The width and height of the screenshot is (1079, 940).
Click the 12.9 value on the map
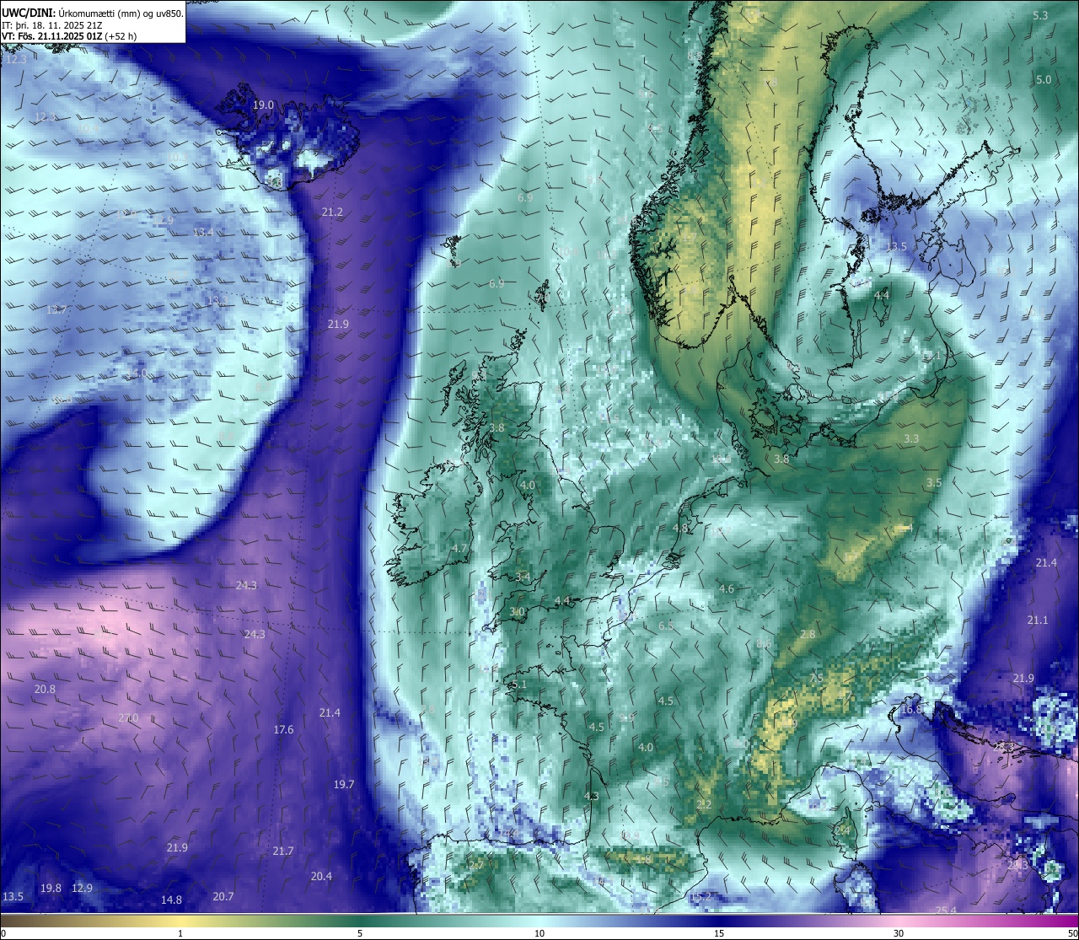pyautogui.click(x=82, y=888)
